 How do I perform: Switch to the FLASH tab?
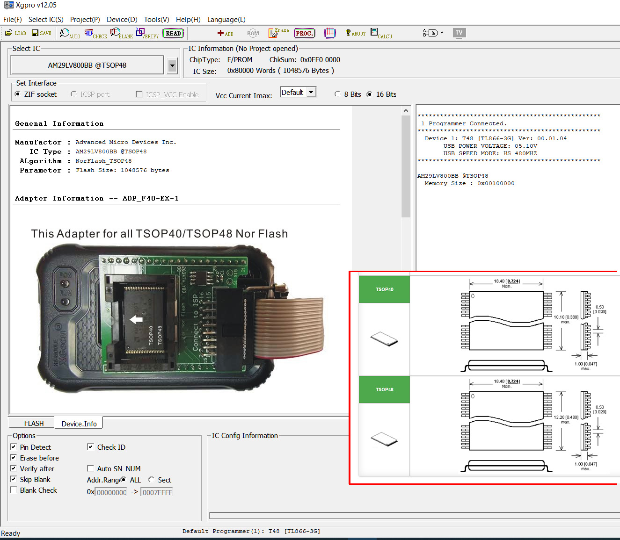34,424
